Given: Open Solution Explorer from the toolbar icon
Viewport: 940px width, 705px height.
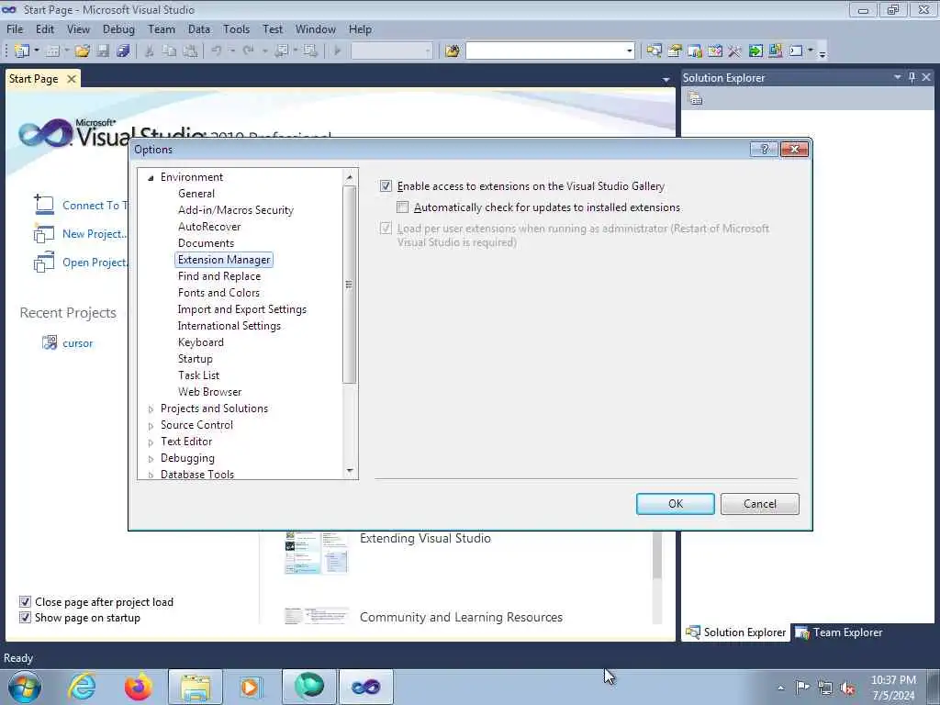Looking at the screenshot, I should point(654,51).
